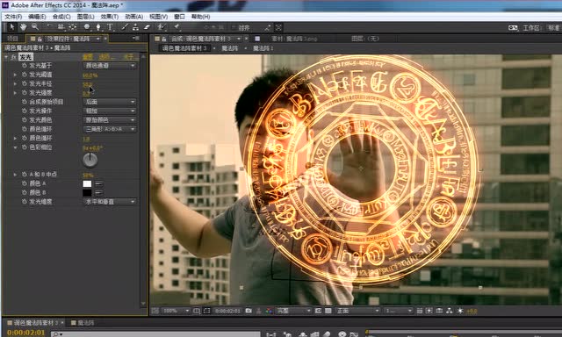Expand the 发光阈值 property

[x=15, y=75]
